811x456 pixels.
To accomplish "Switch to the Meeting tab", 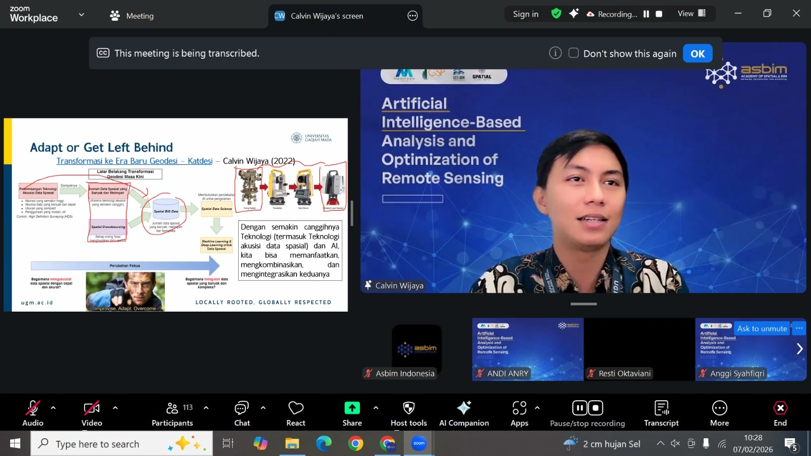I will click(132, 16).
